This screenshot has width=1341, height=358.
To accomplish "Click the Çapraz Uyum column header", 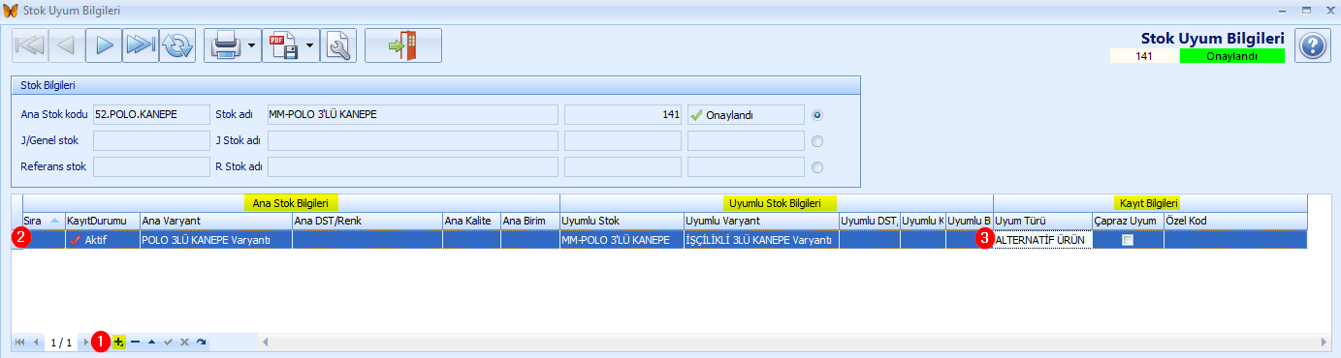I will pyautogui.click(x=1128, y=221).
